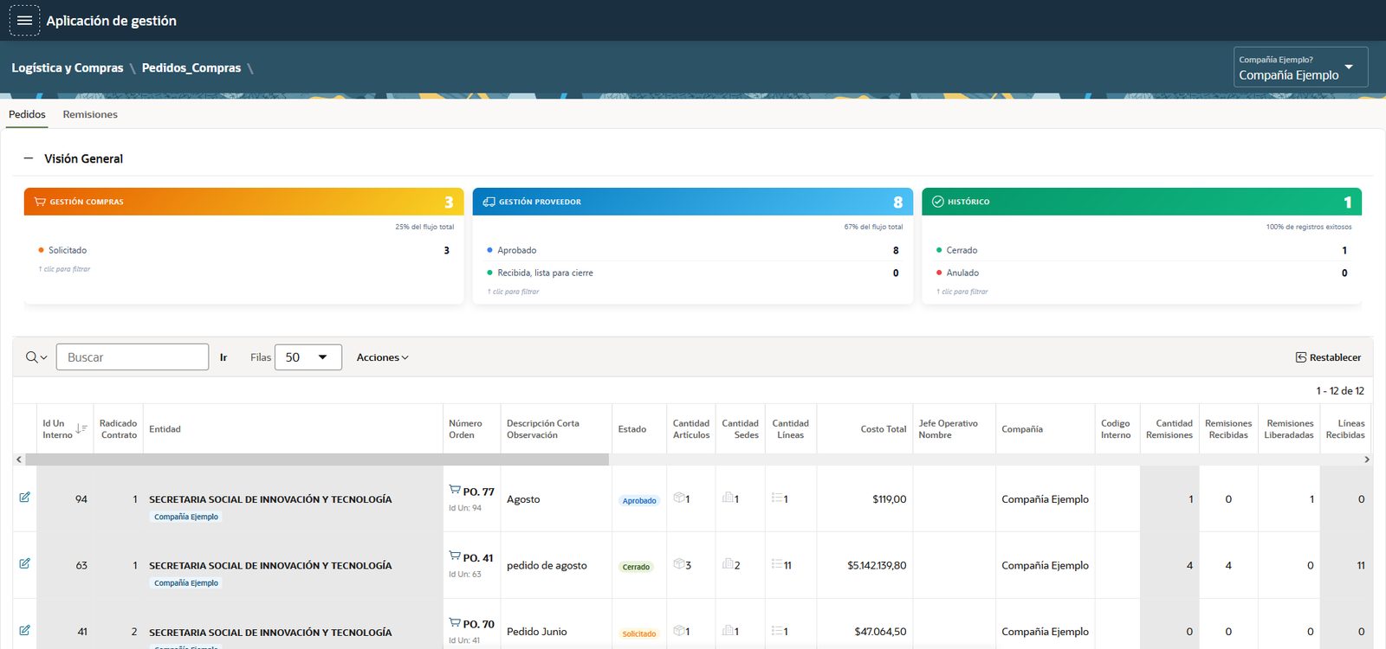Click the Entidad column header
Viewport: 1386px width, 649px height.
[x=165, y=429]
